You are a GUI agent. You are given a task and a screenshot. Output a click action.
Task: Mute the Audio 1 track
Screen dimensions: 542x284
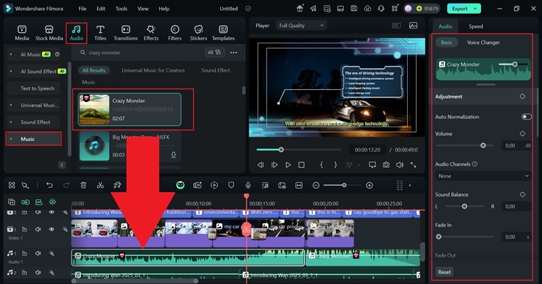38,254
